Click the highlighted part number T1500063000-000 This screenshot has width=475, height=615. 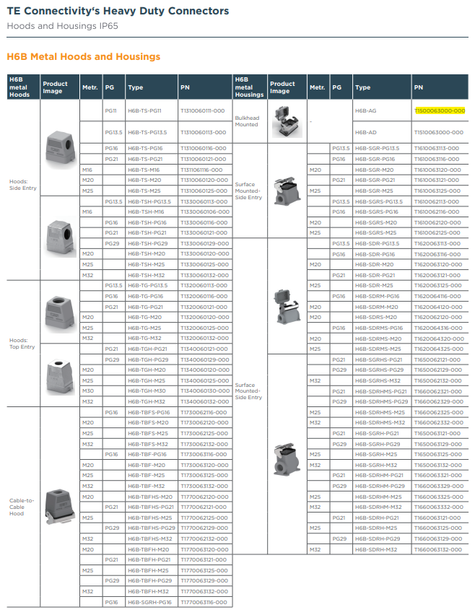coord(440,110)
